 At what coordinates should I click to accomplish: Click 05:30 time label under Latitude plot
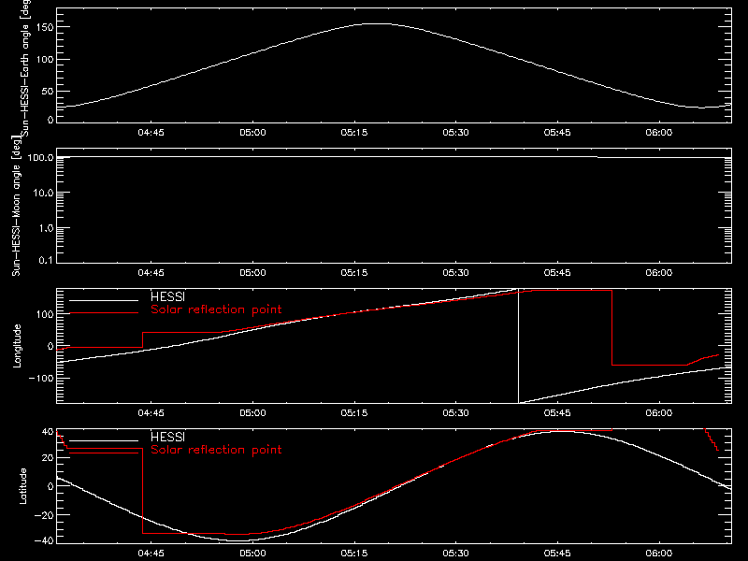(x=455, y=554)
